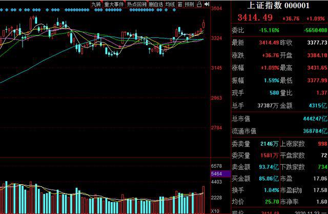
Task: Click the last red volume bar
Action: click(x=203, y=200)
